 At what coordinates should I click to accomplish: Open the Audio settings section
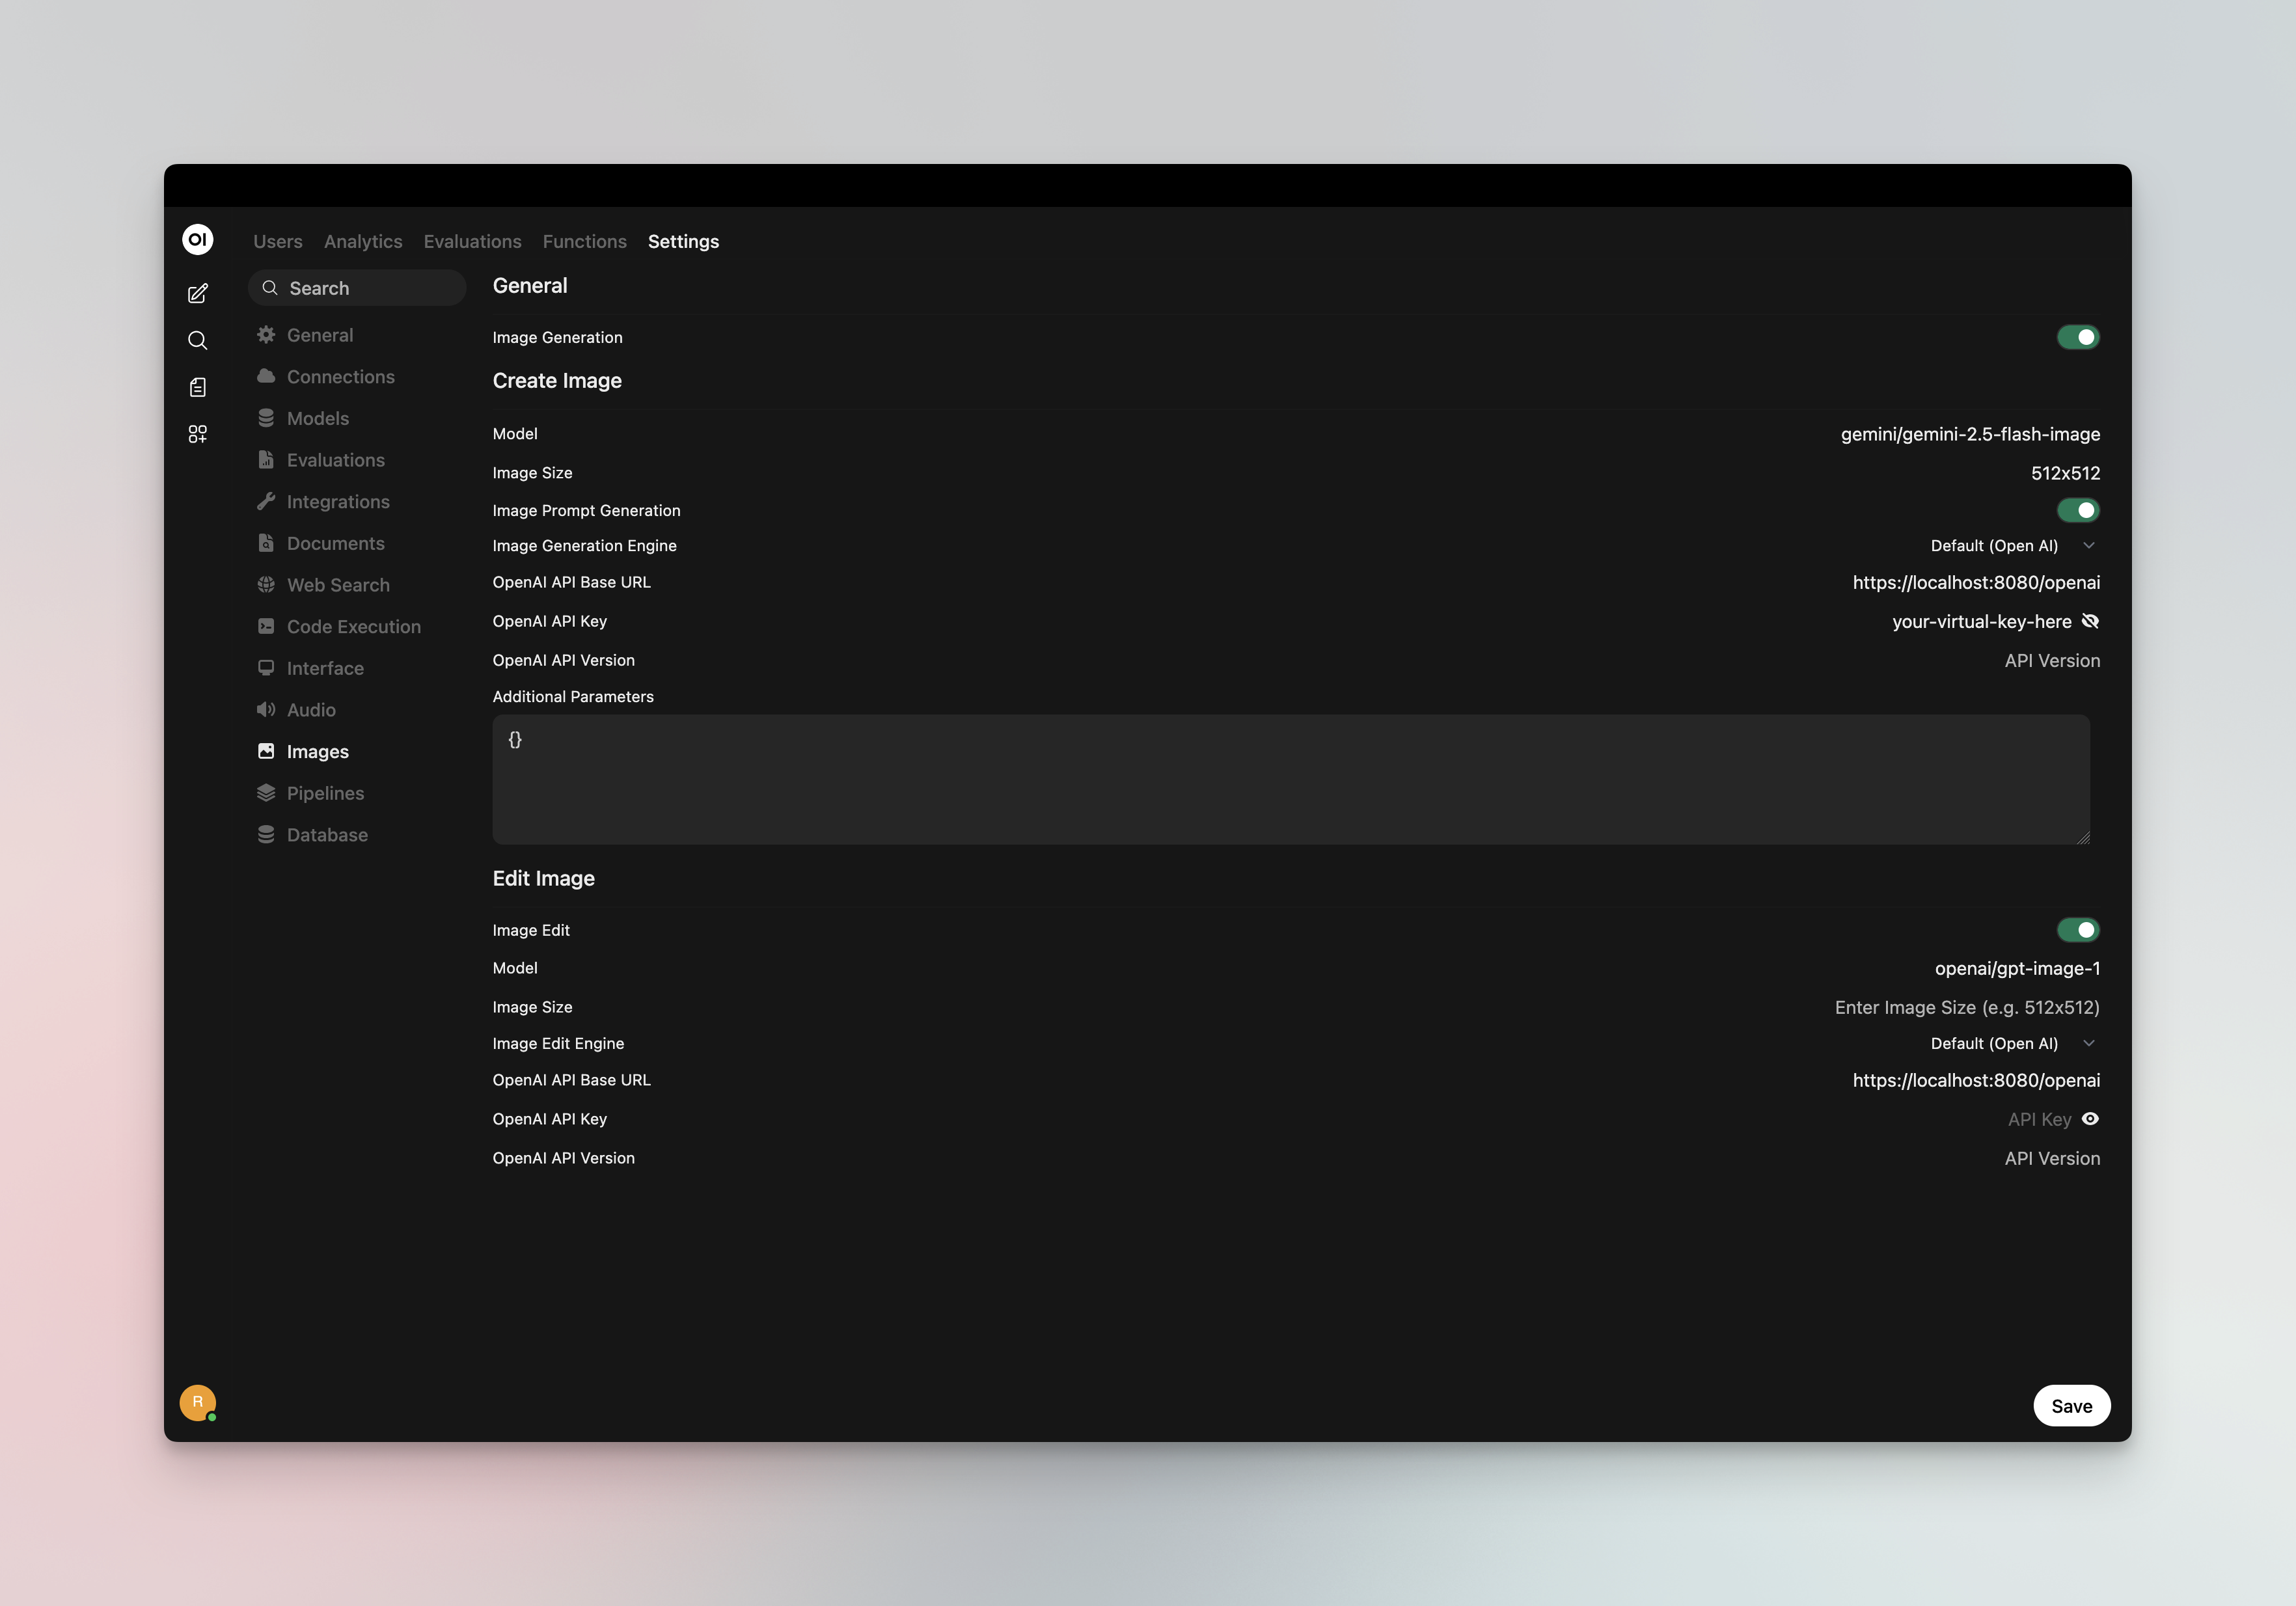point(311,710)
